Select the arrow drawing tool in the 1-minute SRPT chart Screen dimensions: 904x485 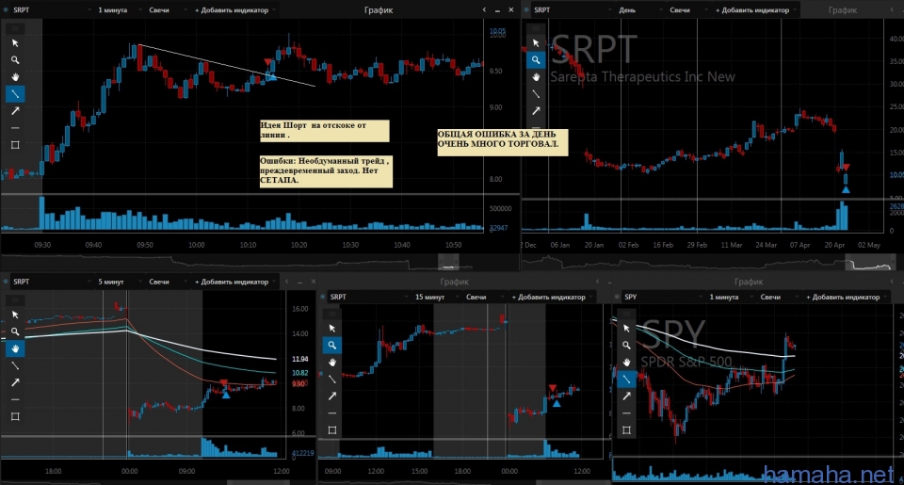coord(16,111)
